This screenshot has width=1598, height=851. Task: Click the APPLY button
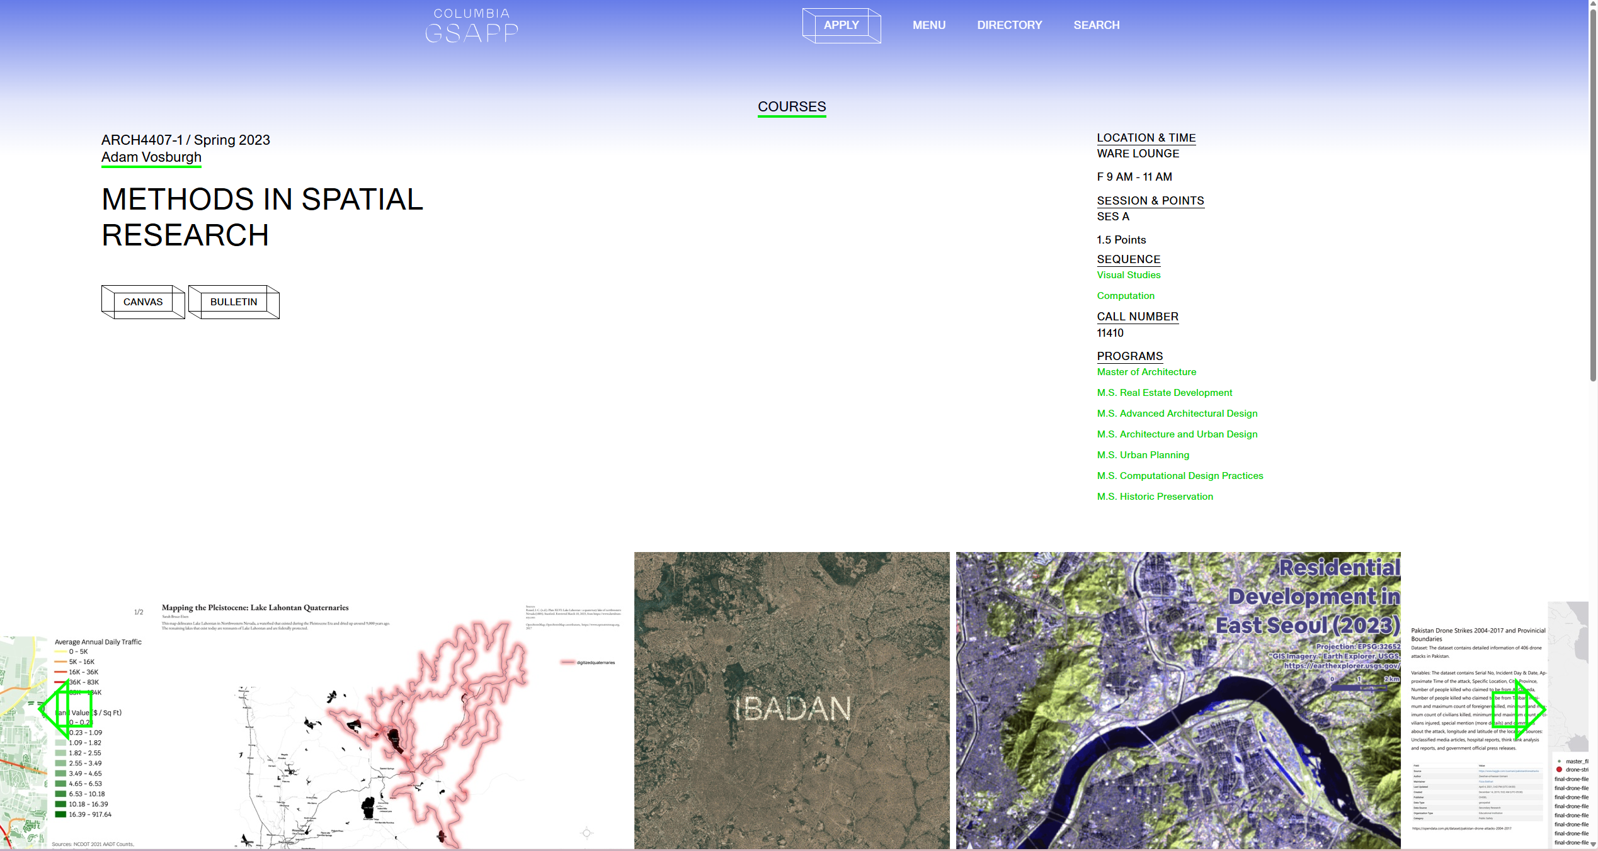pos(842,25)
